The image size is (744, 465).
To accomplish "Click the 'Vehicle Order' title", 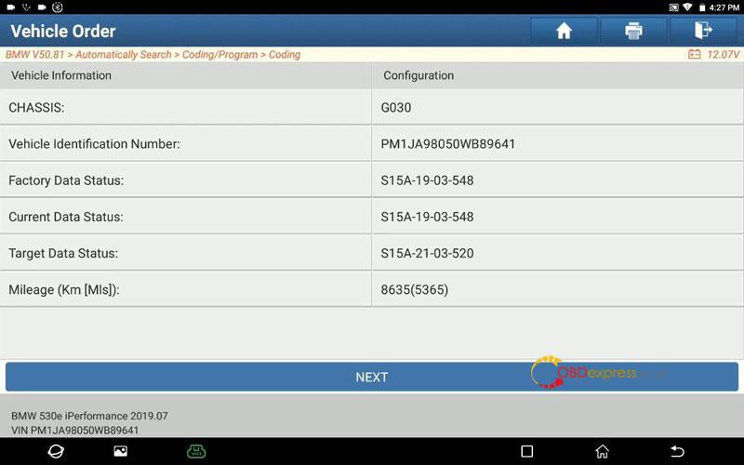I will (x=63, y=32).
